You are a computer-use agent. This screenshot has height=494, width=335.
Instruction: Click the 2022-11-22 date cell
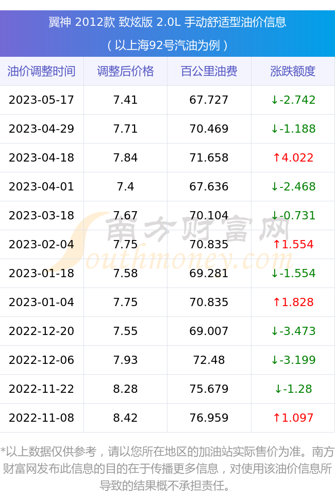point(42,389)
